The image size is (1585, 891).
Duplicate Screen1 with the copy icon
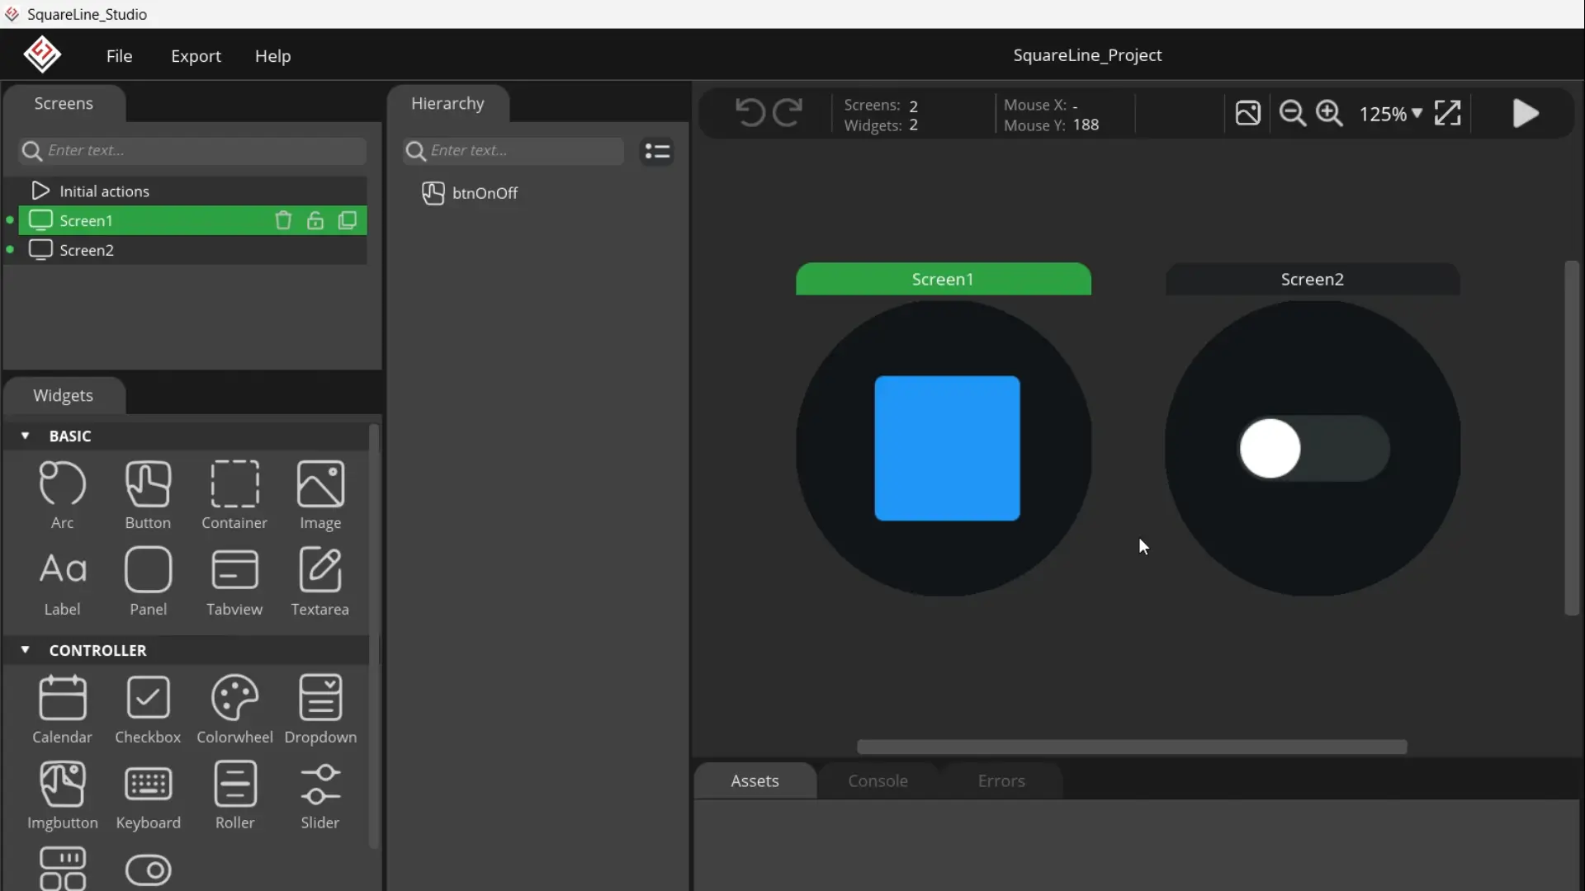coord(348,220)
